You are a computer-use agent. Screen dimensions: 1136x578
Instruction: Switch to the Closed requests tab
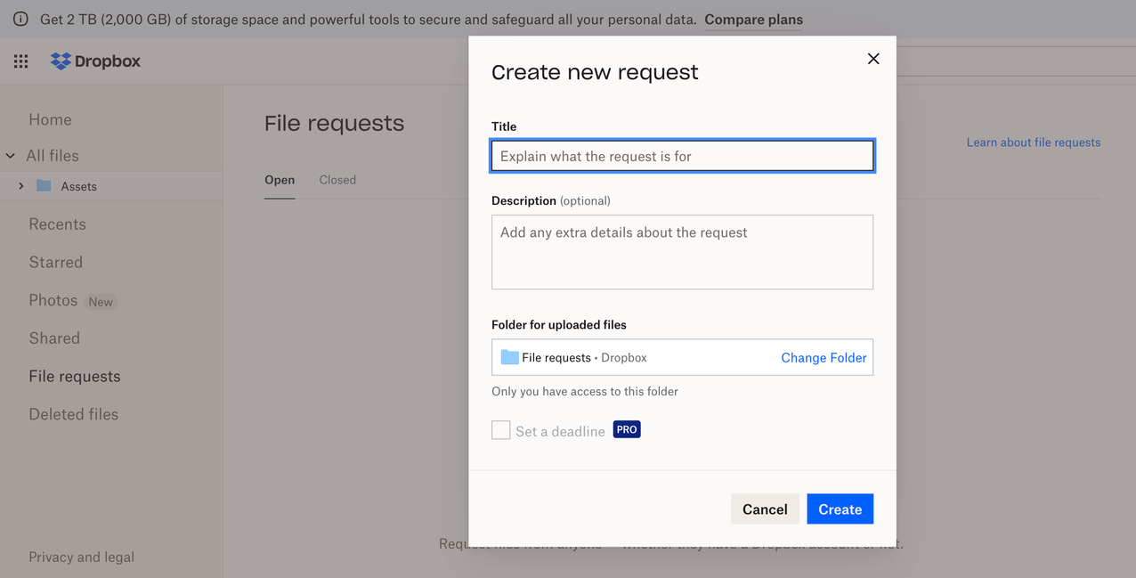pos(337,180)
